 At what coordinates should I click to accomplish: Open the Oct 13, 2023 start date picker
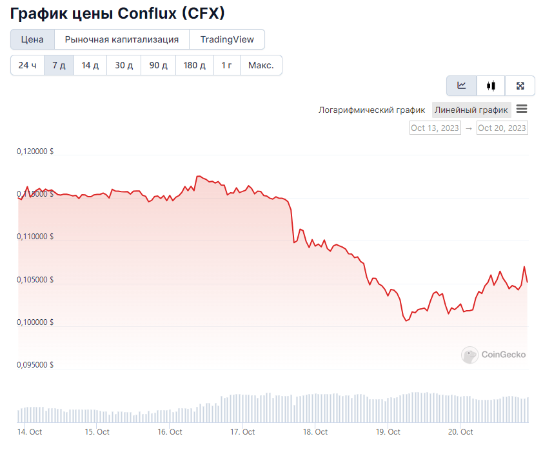435,128
